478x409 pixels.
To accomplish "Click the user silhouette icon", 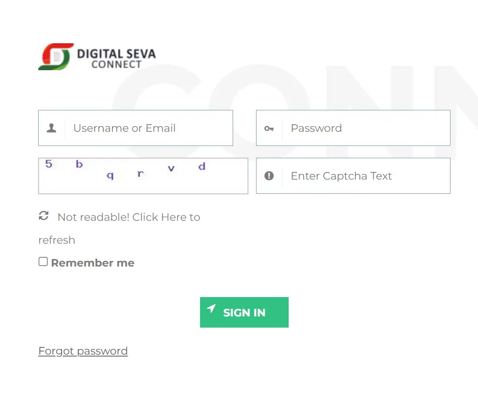I will [51, 128].
